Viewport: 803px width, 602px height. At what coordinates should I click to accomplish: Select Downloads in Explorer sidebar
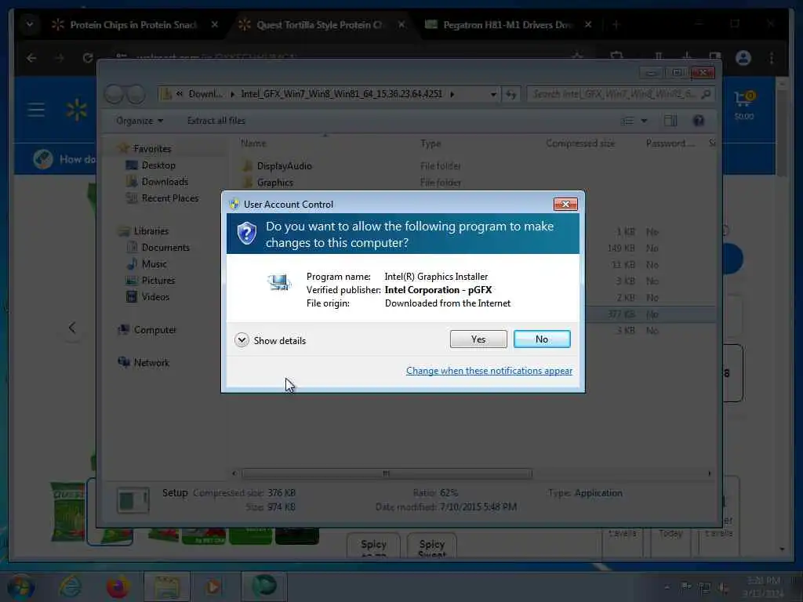click(165, 182)
